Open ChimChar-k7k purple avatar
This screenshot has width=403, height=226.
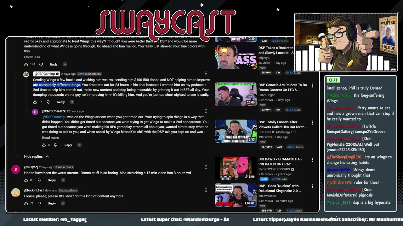coord(35,112)
